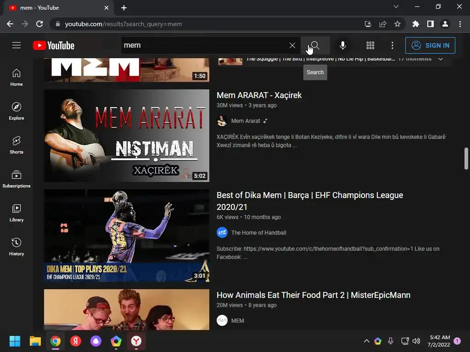
Task: Open the clock showing 5:42 AM
Action: 439,341
